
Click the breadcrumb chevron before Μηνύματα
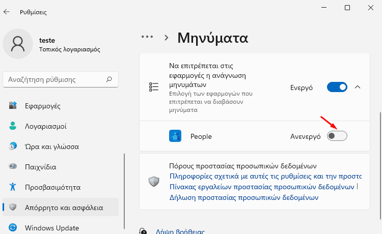pyautogui.click(x=167, y=38)
